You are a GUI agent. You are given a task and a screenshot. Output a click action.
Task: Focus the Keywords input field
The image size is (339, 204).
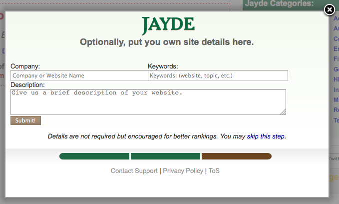point(218,75)
